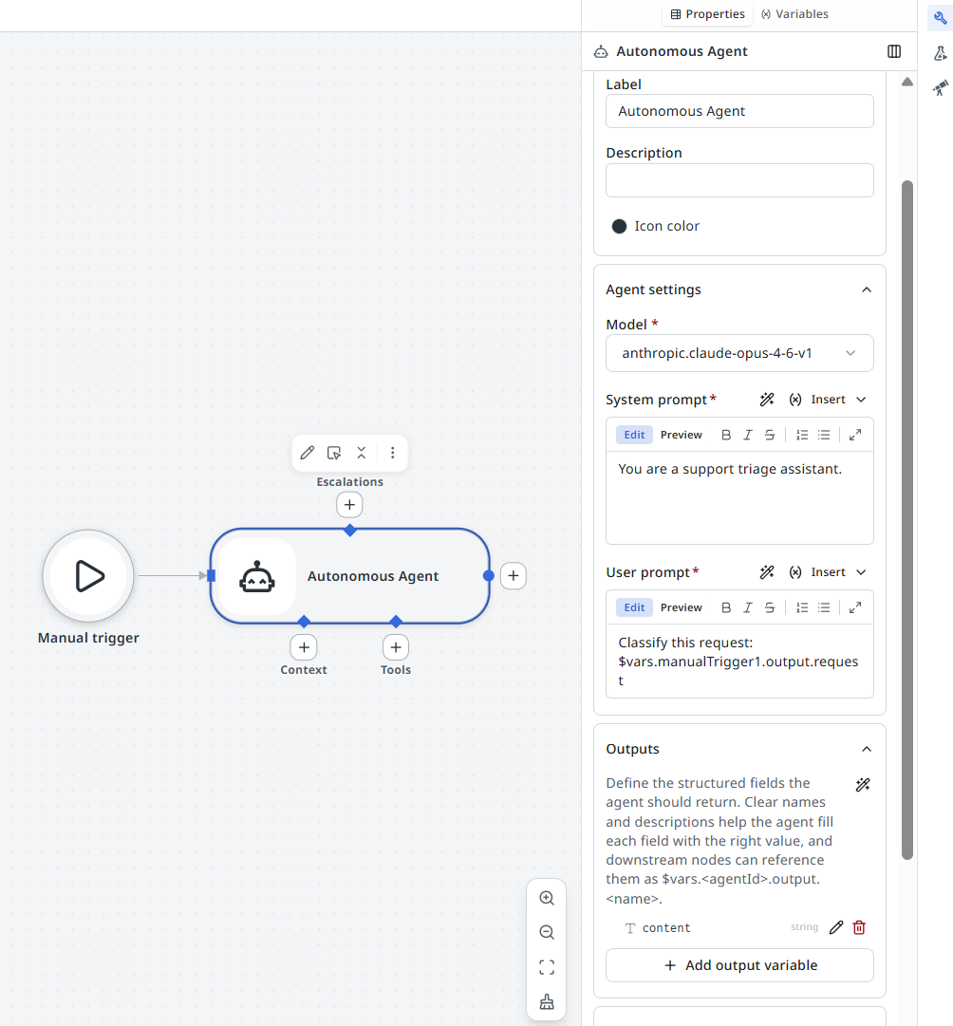
Task: Click into the User prompt text area
Action: [x=739, y=662]
